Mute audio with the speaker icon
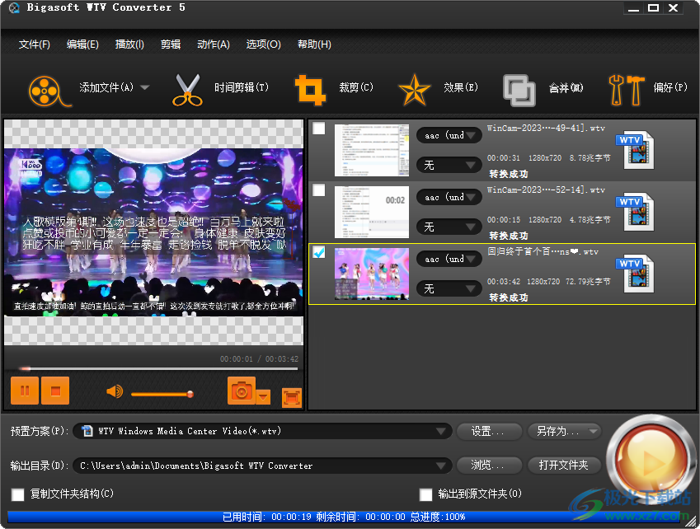 point(114,391)
